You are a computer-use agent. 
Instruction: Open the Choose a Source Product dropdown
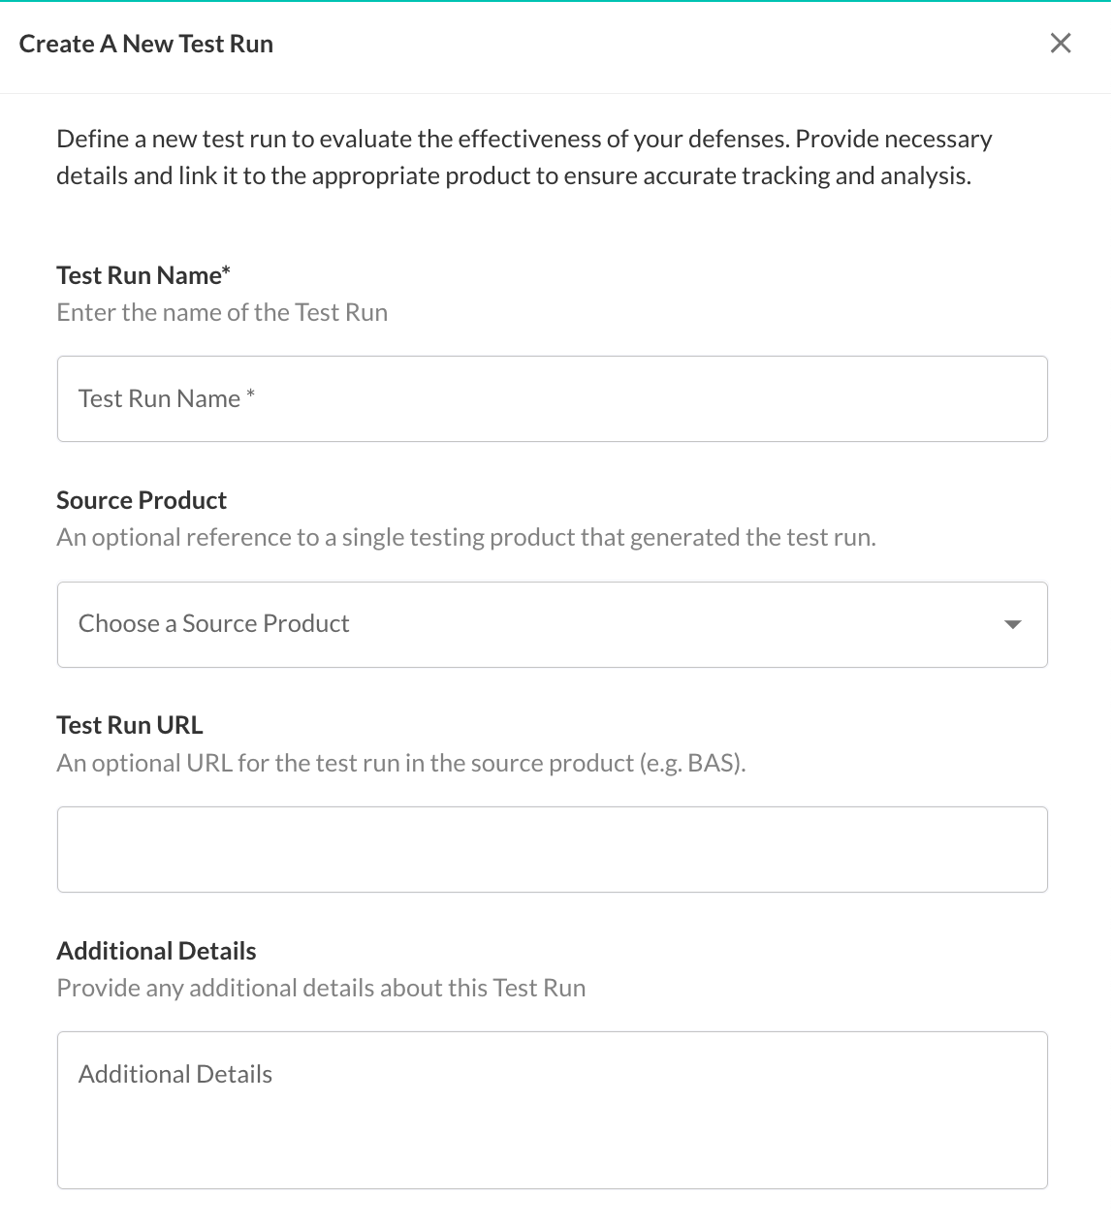coord(553,623)
